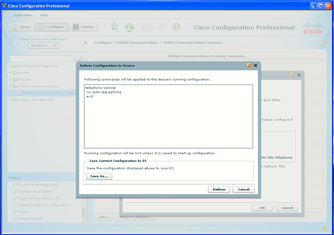Click Reset to default... button
Viewport: 334px width, 235px height.
[x=136, y=217]
